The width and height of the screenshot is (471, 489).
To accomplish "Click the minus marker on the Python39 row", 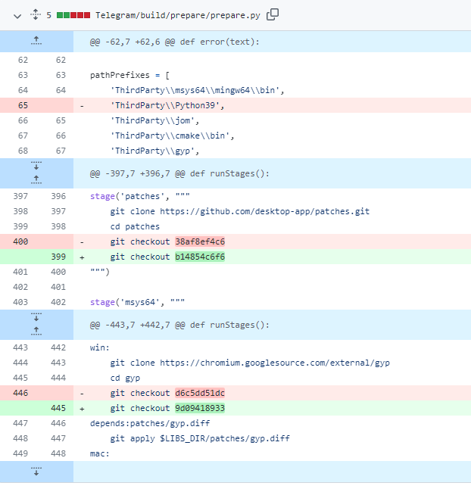I will click(x=82, y=106).
